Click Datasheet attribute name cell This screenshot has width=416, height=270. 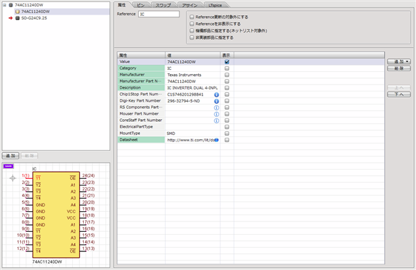coord(141,140)
